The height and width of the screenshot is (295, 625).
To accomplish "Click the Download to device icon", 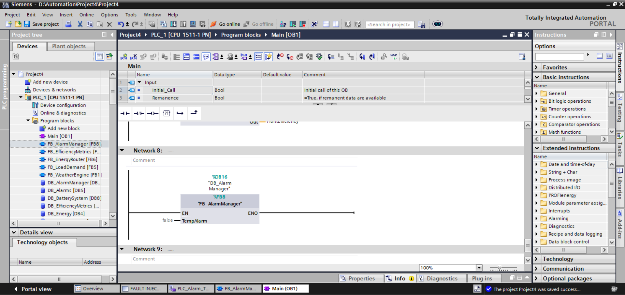I will pos(173,24).
